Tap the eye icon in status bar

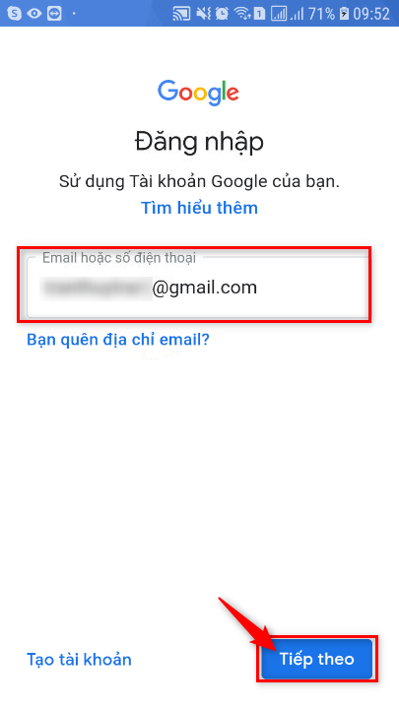[34, 14]
